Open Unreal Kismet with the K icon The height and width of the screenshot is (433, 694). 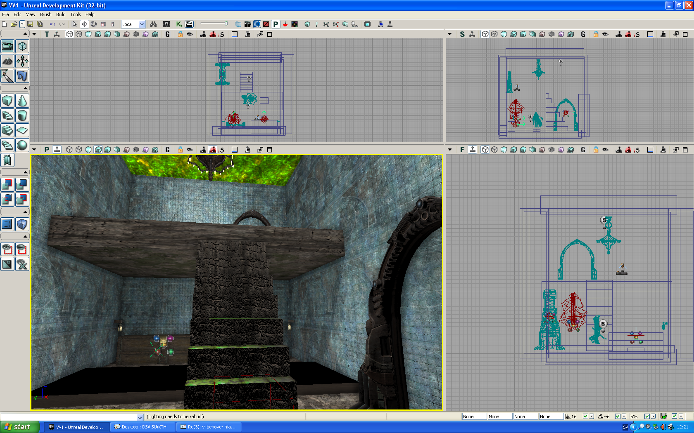179,24
